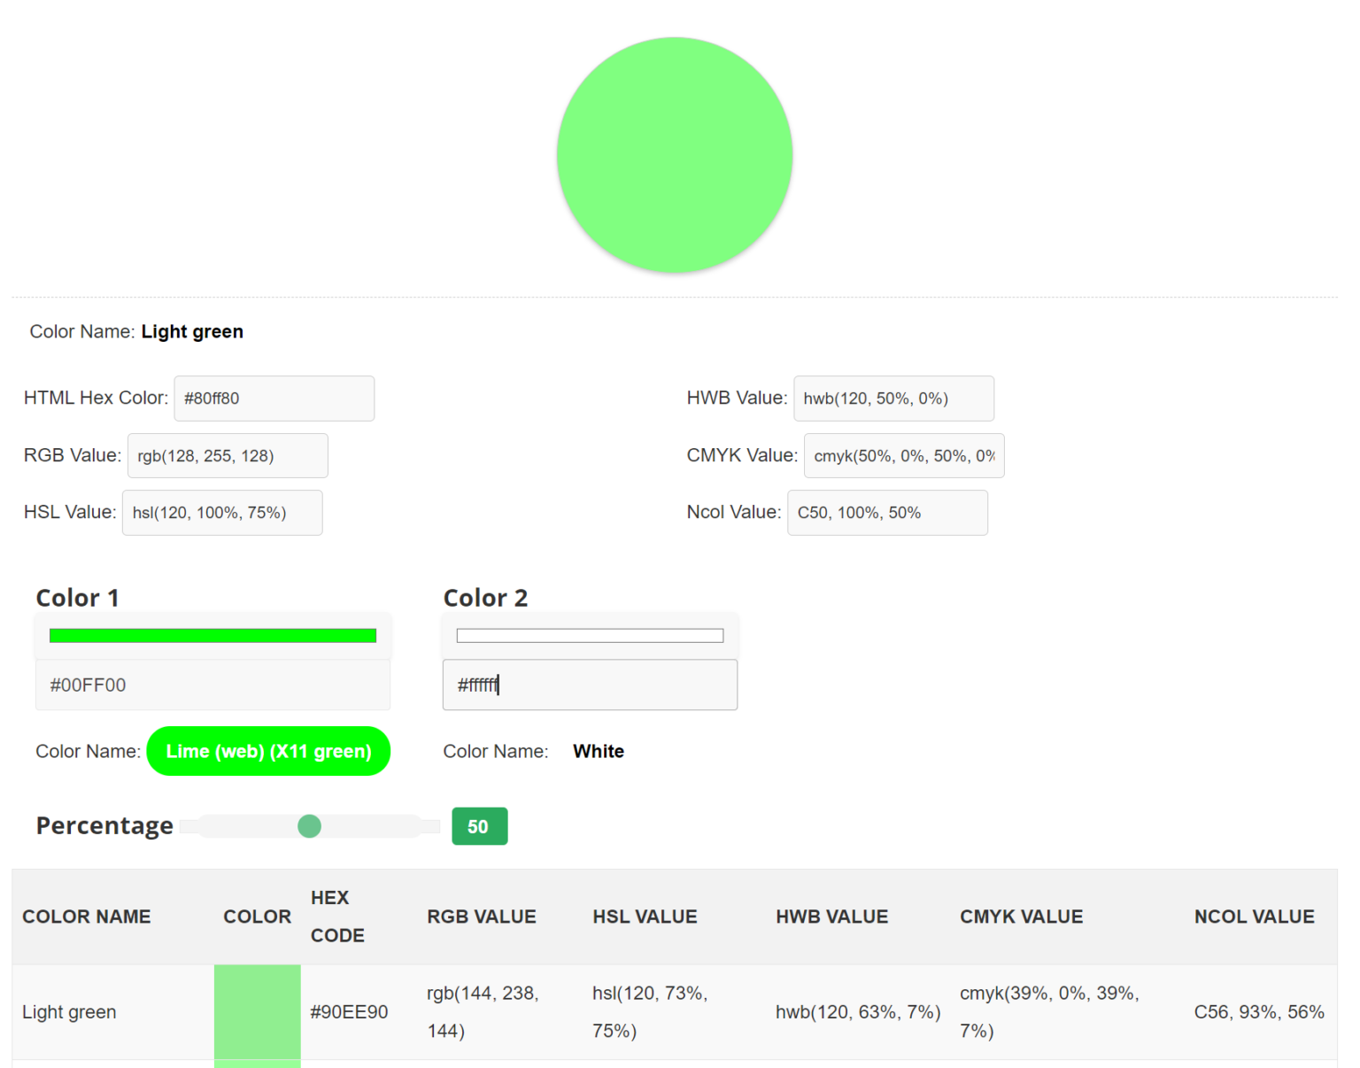Viewport: 1360px width, 1068px height.
Task: Click the HWB Value field
Action: [893, 399]
